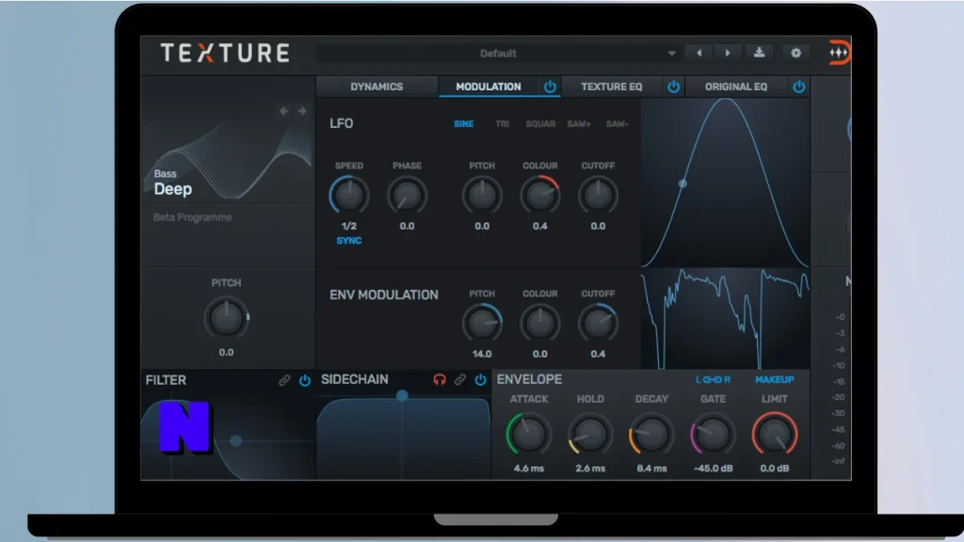Click the Sidechain curve handle at top

click(x=402, y=396)
